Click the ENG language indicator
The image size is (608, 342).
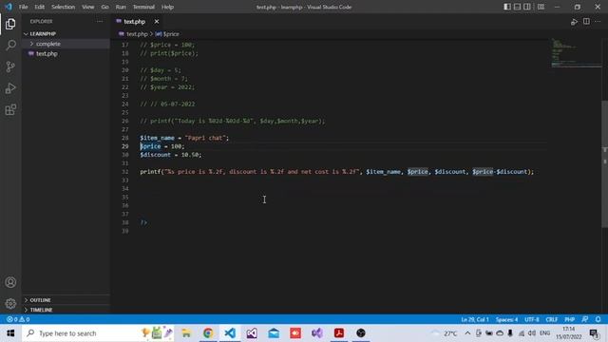(544, 333)
